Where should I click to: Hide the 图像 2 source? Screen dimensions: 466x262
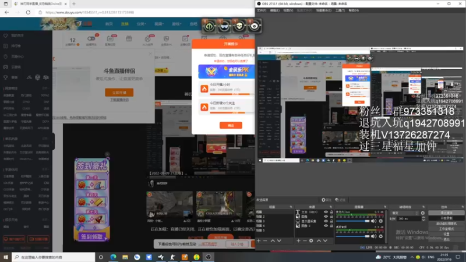[326, 225]
